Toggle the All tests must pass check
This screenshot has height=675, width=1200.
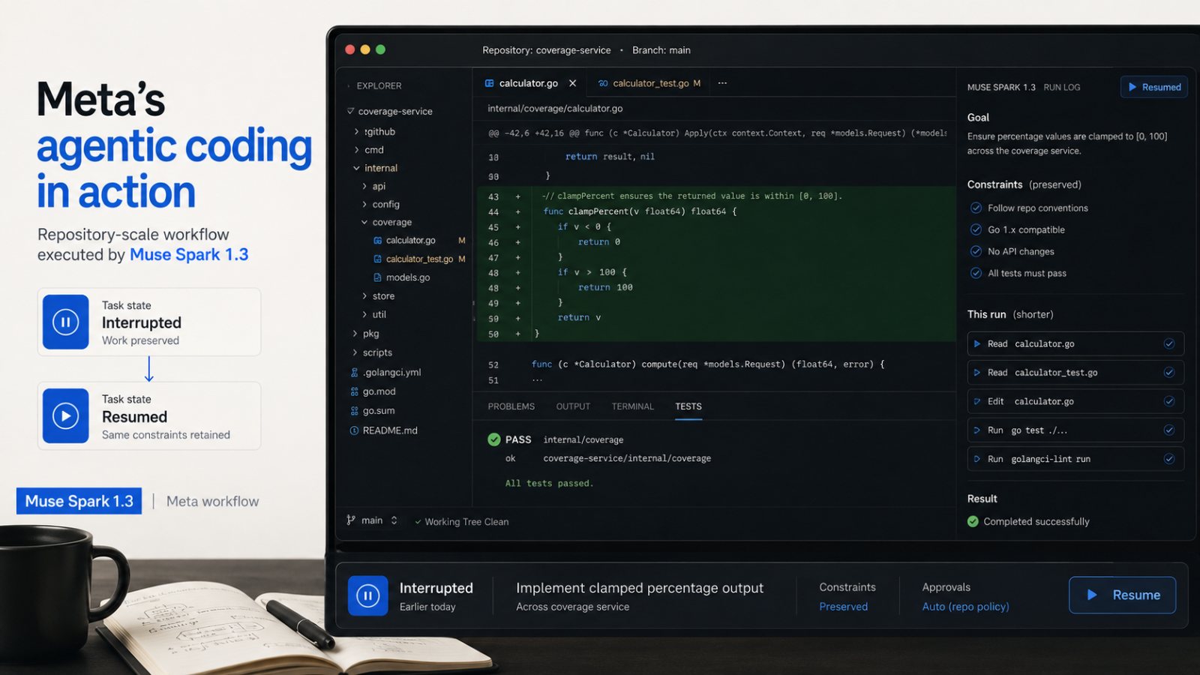pyautogui.click(x=976, y=273)
